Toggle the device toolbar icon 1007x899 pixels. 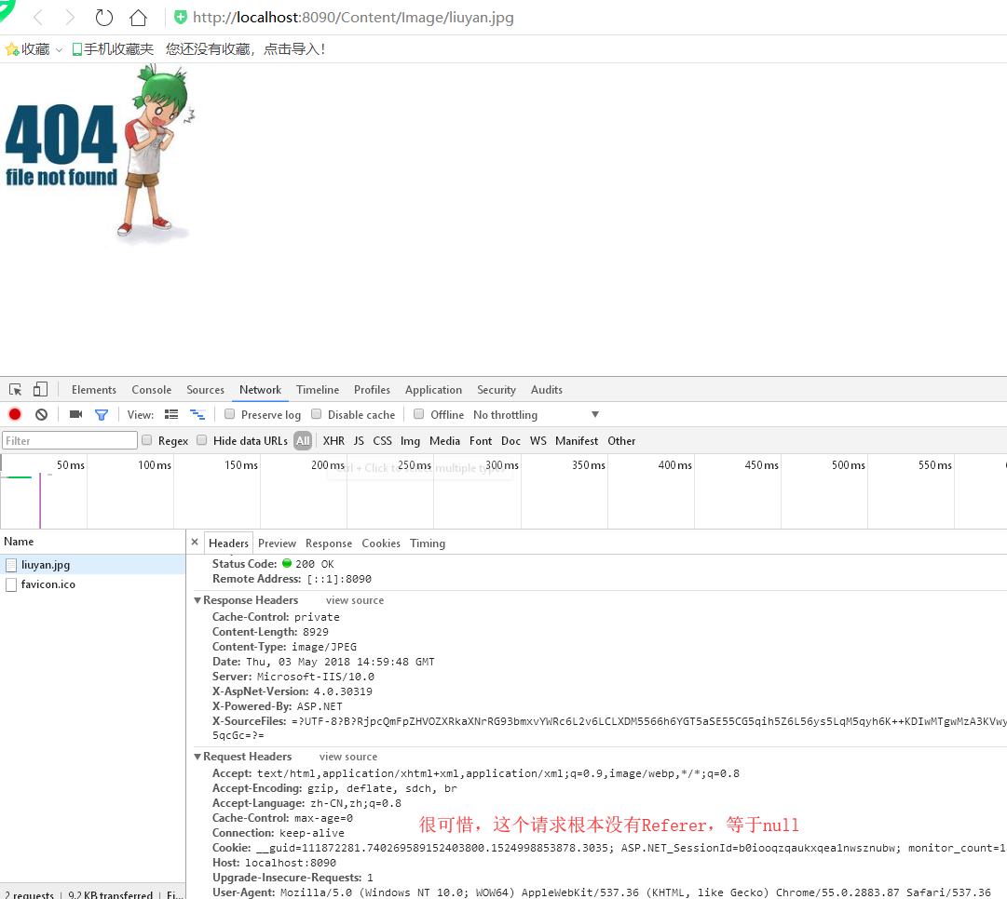pos(40,390)
